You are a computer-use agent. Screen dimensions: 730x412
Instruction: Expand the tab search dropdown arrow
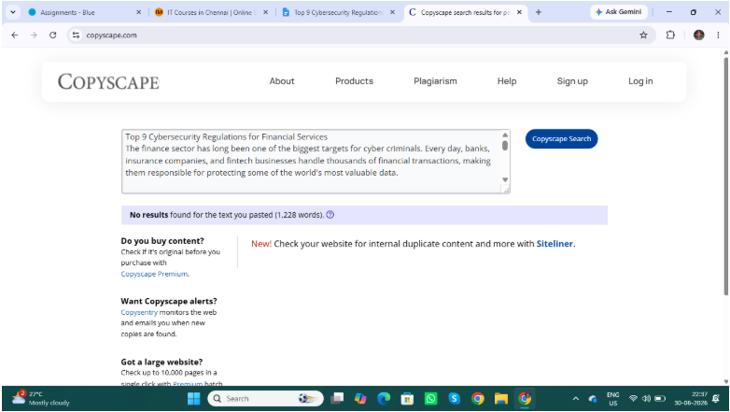coord(13,12)
